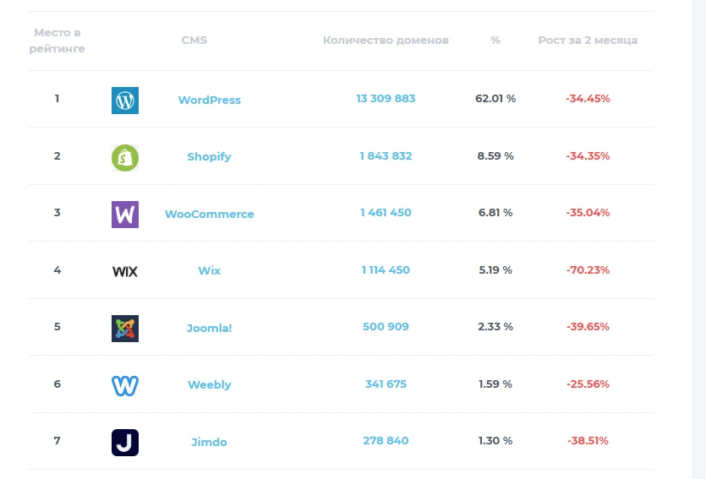Open the Shopify CMS link
This screenshot has width=706, height=479.
(x=210, y=156)
